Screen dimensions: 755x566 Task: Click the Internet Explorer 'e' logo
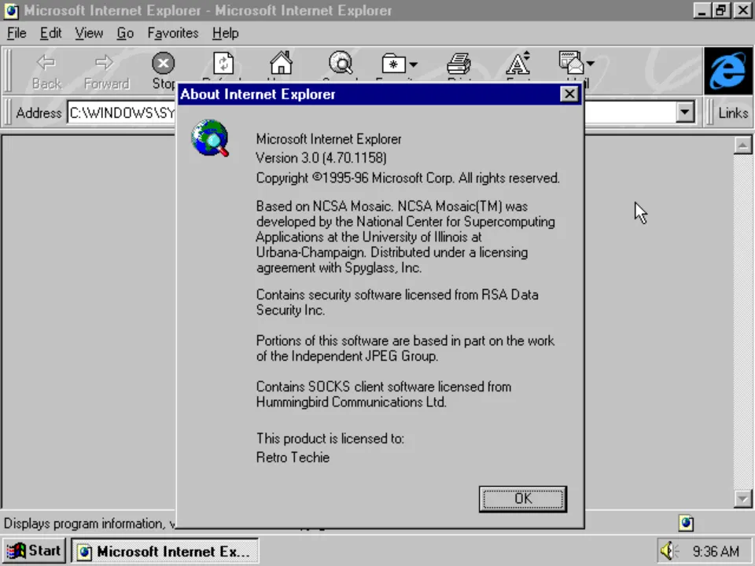[728, 71]
